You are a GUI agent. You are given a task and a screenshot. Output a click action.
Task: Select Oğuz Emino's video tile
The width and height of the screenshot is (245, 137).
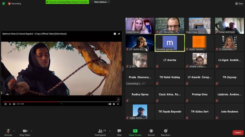[x=140, y=112]
